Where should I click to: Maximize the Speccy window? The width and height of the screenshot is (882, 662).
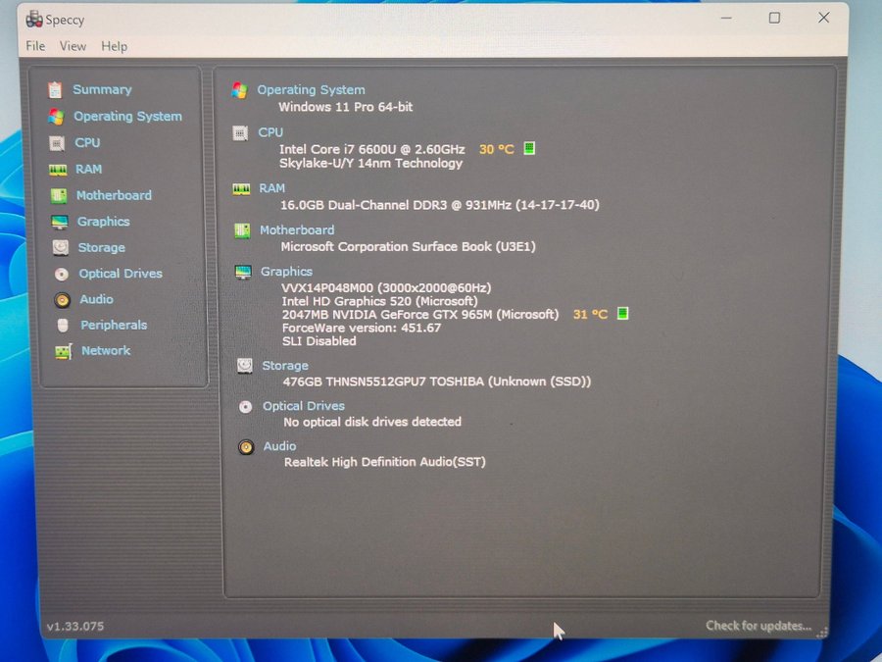[x=774, y=18]
